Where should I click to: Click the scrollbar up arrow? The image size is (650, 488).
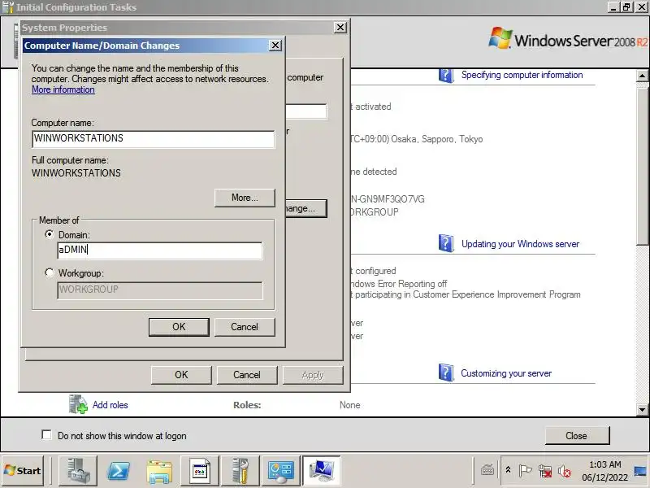(x=642, y=76)
